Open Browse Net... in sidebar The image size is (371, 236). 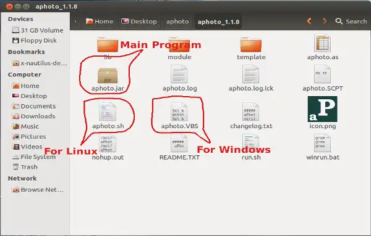[x=38, y=189]
